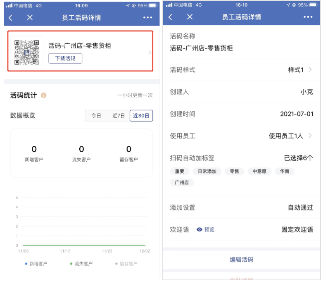Viewport: 328px width, 286px height.
Task: Tap the 活码-广州店-零售货柜 name on right screen
Action: pyautogui.click(x=201, y=48)
